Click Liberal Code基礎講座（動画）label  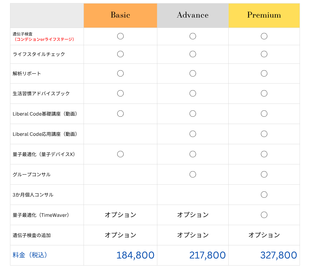(45, 114)
